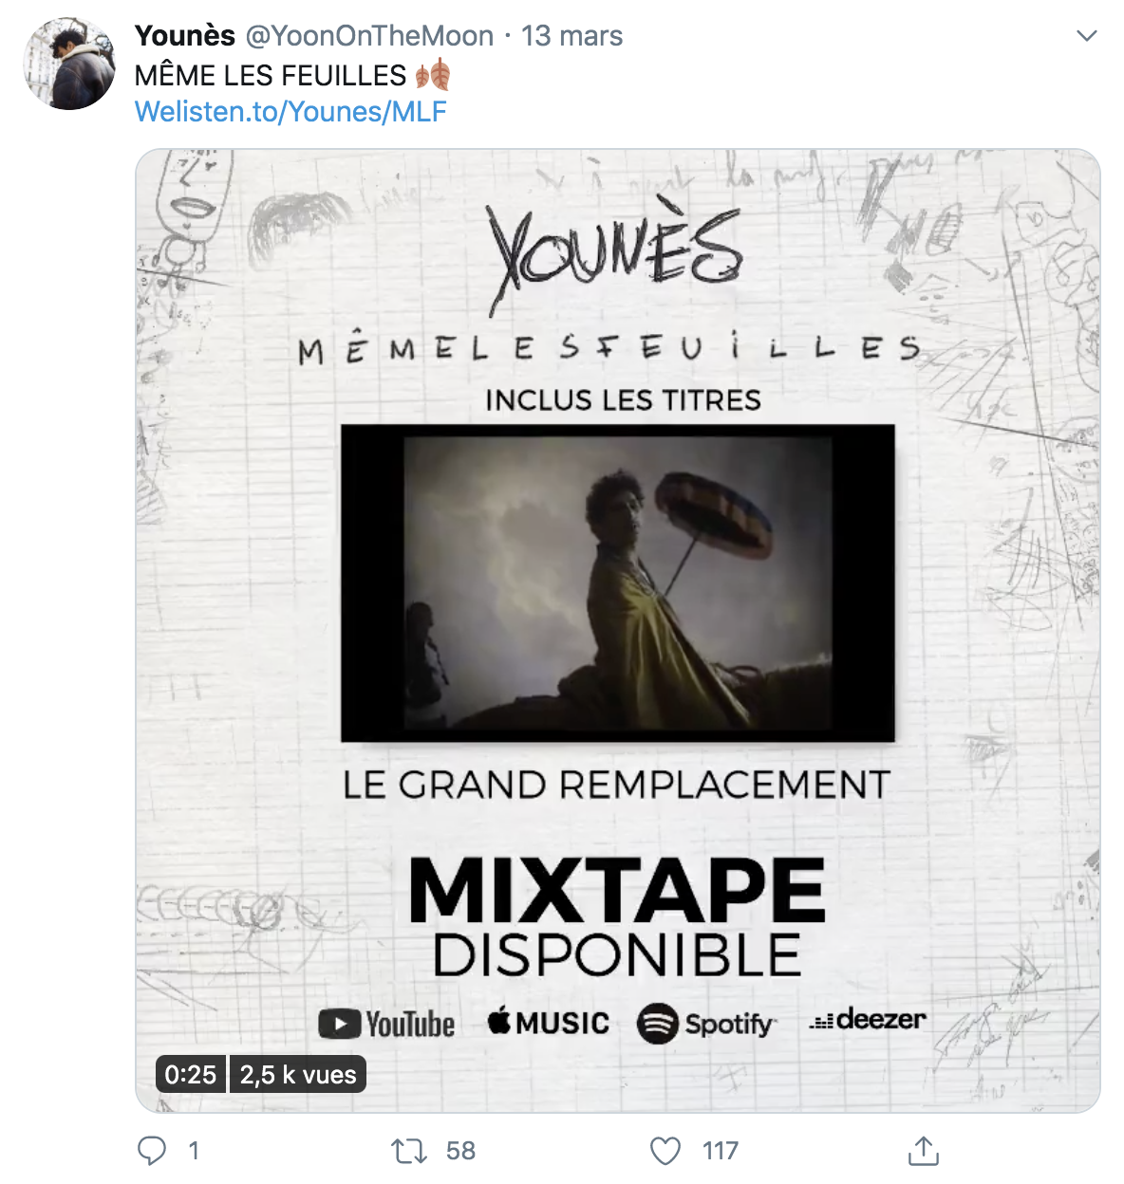Click the YouTube logo in the video
This screenshot has height=1184, width=1124.
click(x=386, y=1024)
